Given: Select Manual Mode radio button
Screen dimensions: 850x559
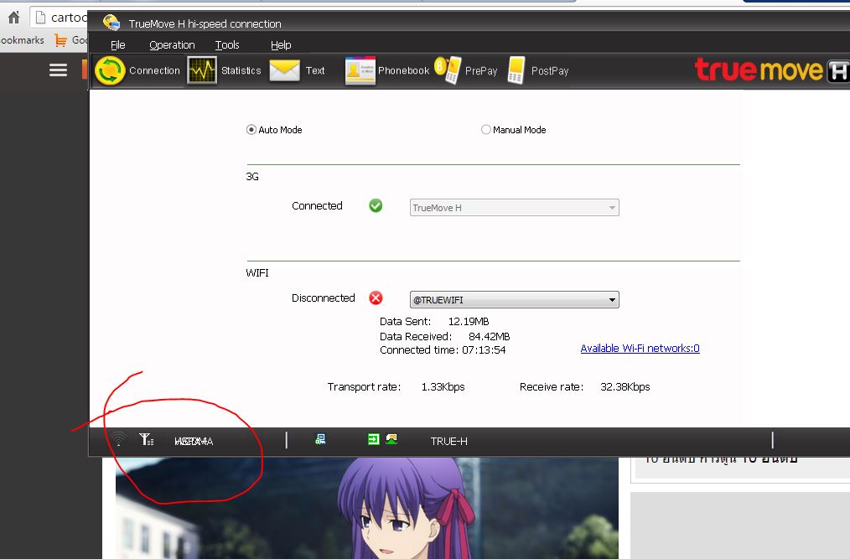Looking at the screenshot, I should pyautogui.click(x=485, y=130).
